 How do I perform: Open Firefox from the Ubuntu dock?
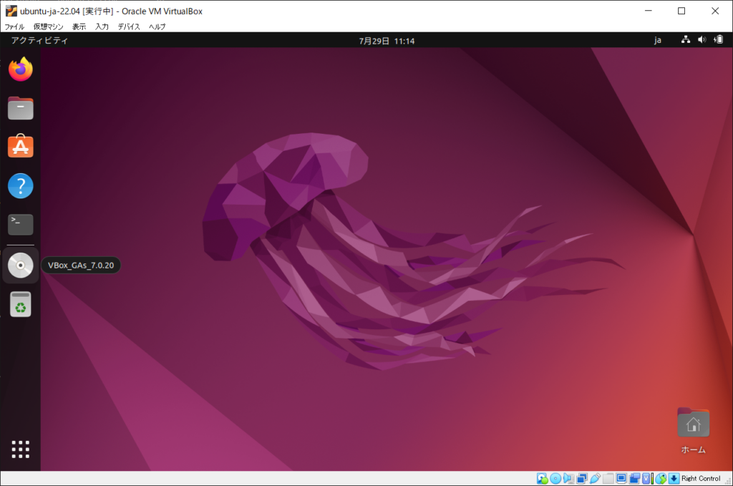[x=21, y=69]
